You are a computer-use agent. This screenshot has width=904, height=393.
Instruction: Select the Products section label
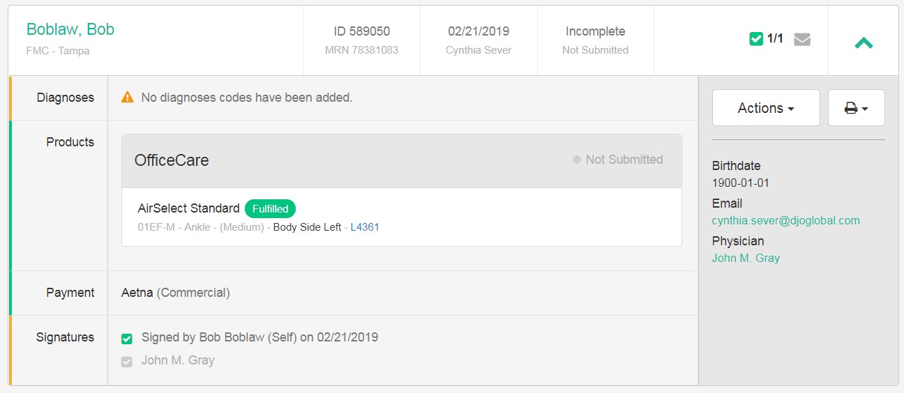point(70,142)
